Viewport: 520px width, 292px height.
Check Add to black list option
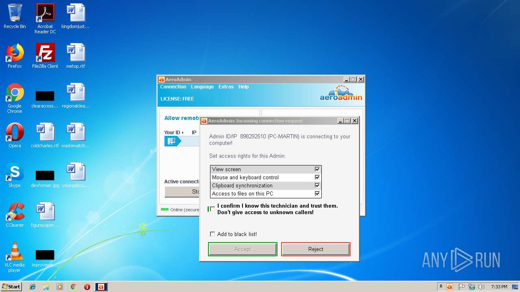[212, 234]
